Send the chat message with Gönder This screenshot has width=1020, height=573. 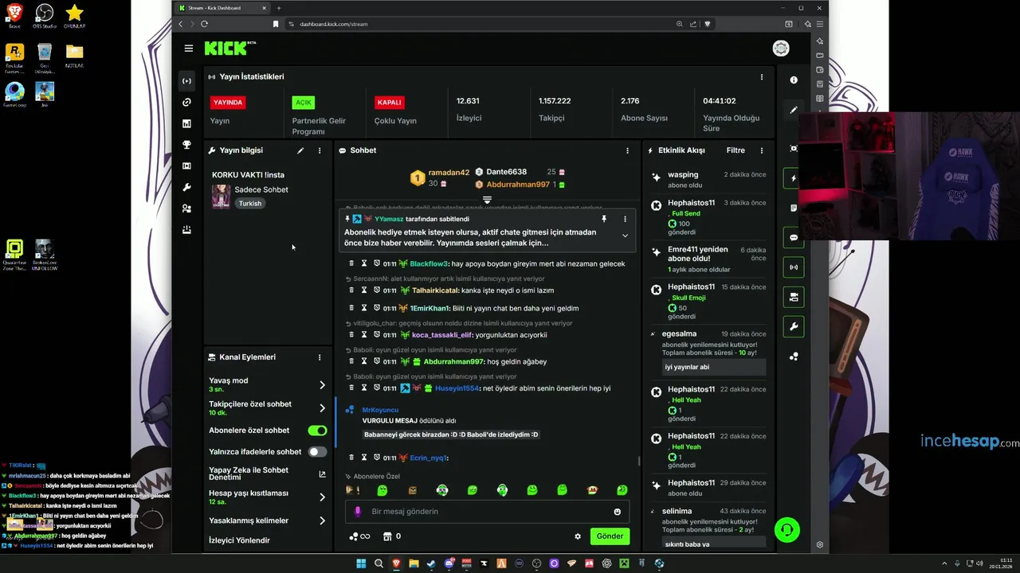tap(610, 536)
